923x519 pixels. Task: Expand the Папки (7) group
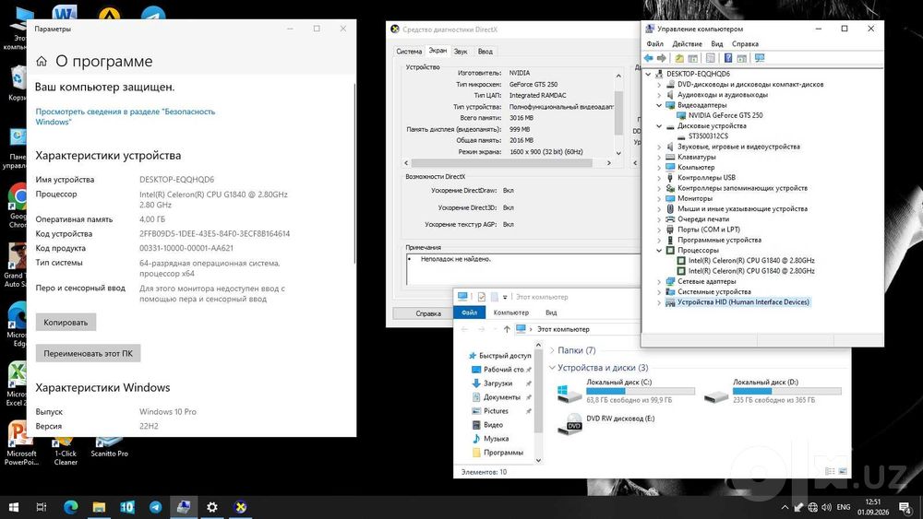[x=552, y=350]
